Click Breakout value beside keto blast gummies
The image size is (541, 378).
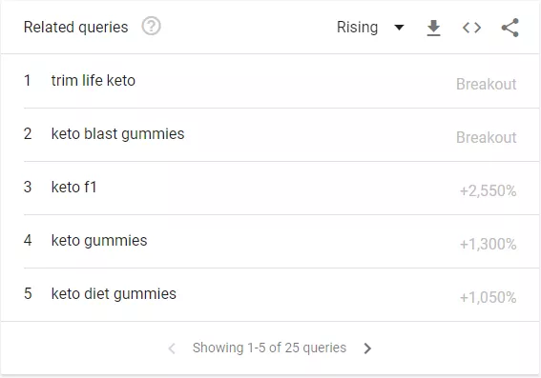(x=487, y=137)
